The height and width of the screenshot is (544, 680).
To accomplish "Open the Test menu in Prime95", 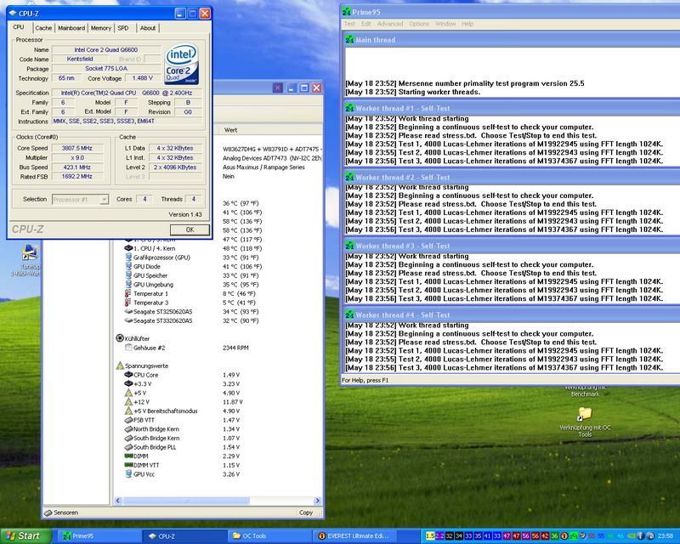I will point(349,24).
